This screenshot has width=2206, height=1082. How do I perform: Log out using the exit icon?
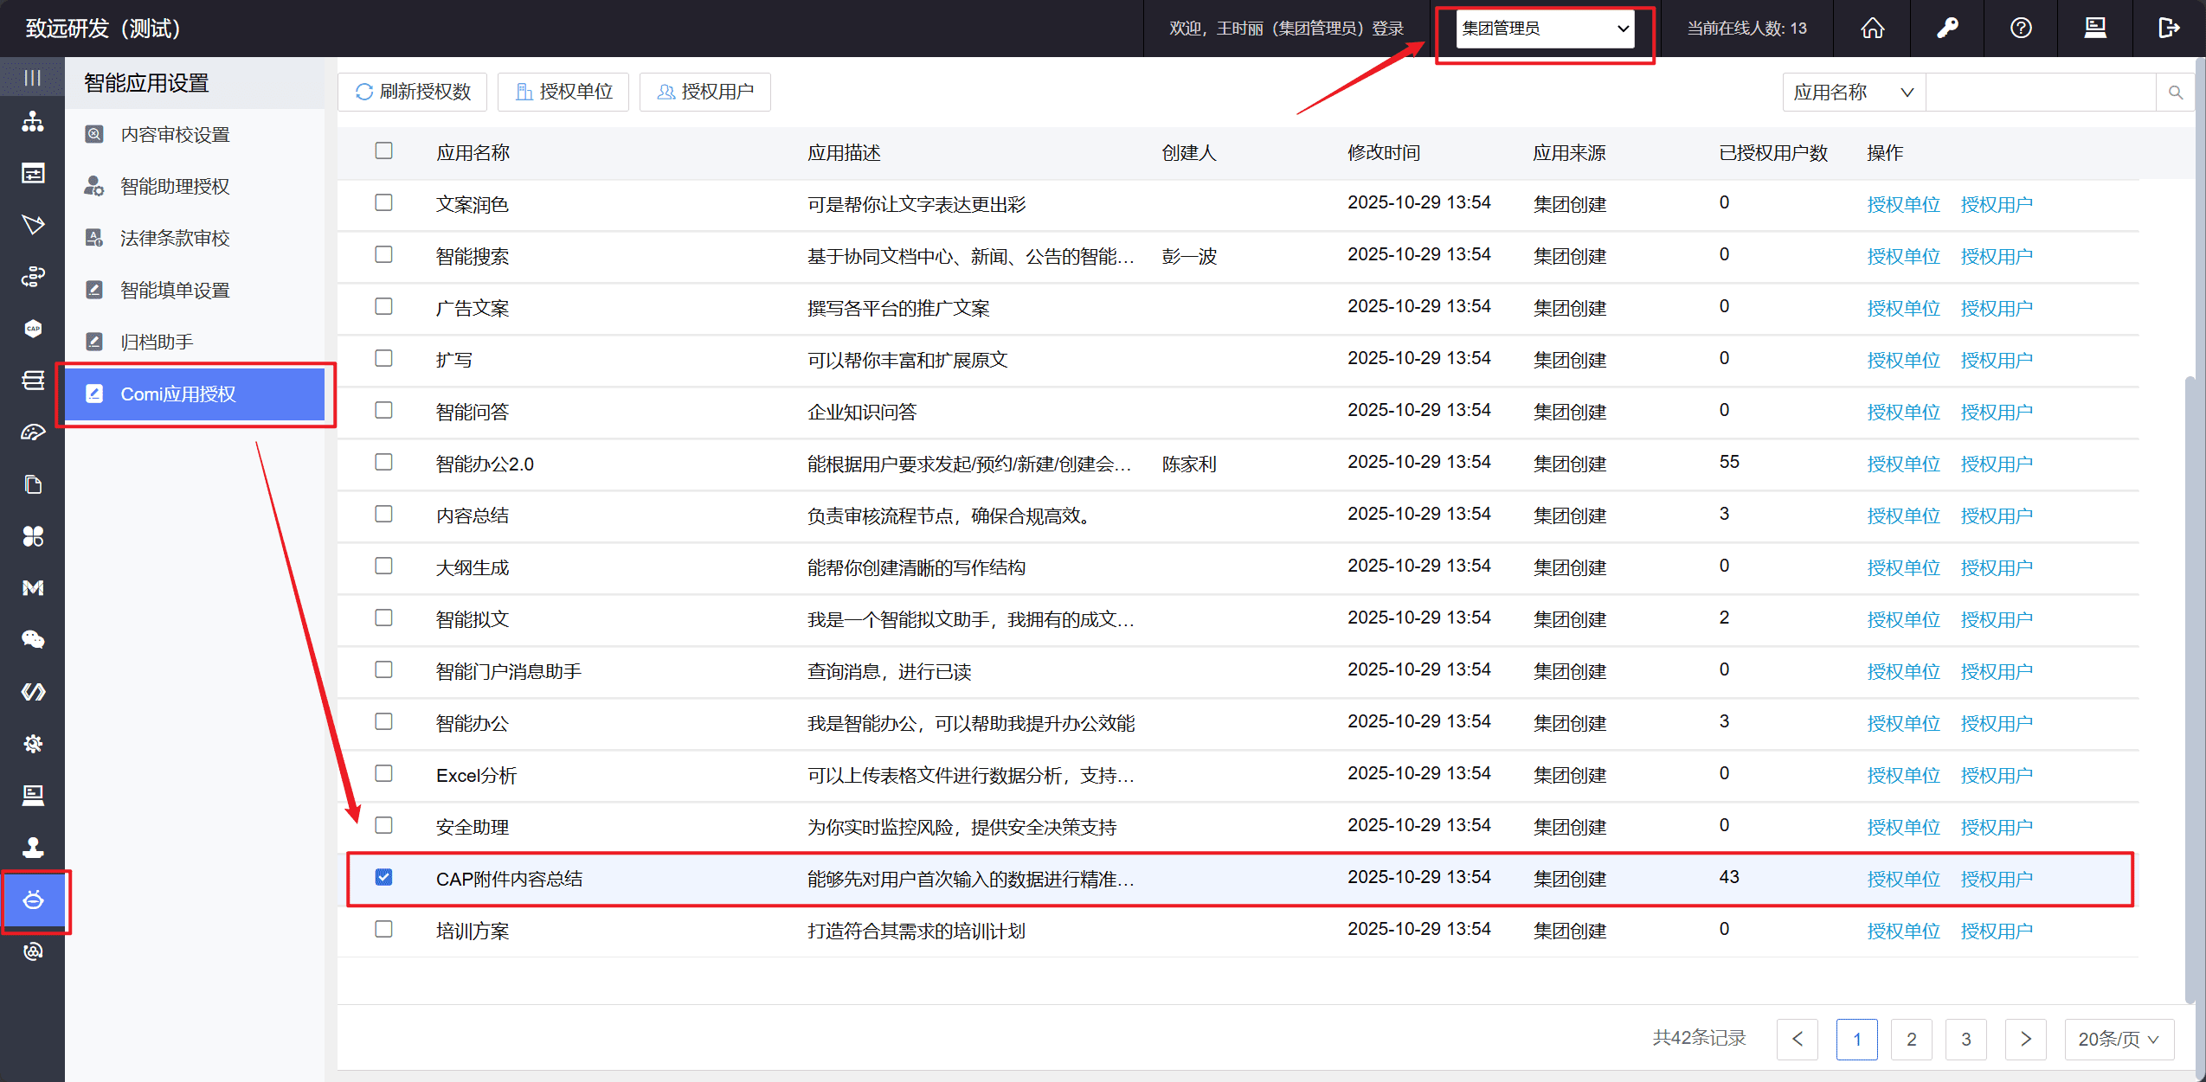pyautogui.click(x=2169, y=29)
